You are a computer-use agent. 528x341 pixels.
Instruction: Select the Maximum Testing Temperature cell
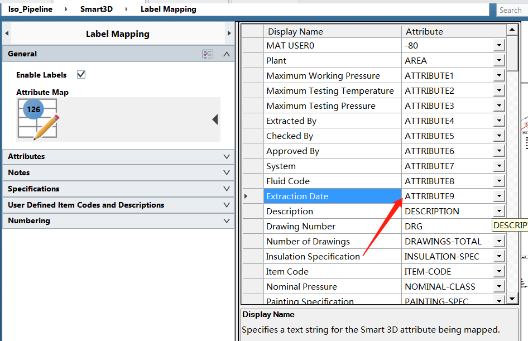tap(332, 90)
